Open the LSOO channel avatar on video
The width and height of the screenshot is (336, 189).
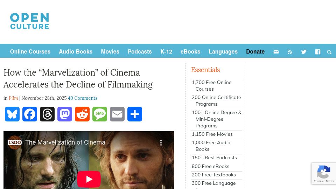(15, 142)
